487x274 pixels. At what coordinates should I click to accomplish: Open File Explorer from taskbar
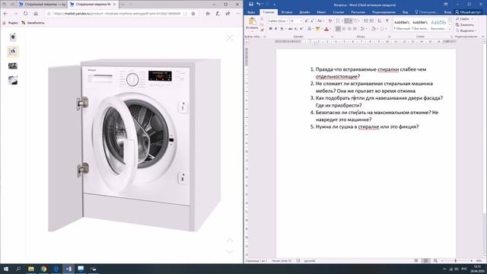[31, 269]
